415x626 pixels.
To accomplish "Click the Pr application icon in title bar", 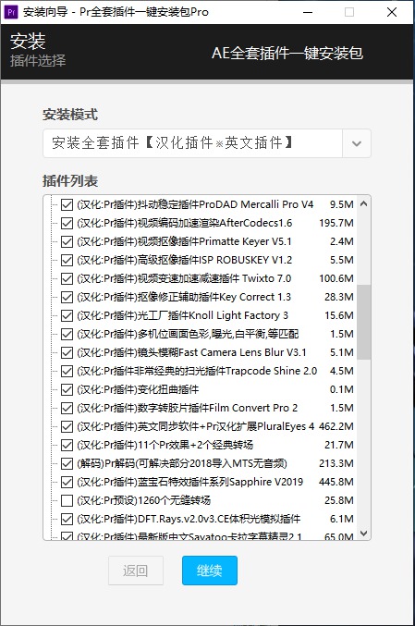I will tap(11, 12).
